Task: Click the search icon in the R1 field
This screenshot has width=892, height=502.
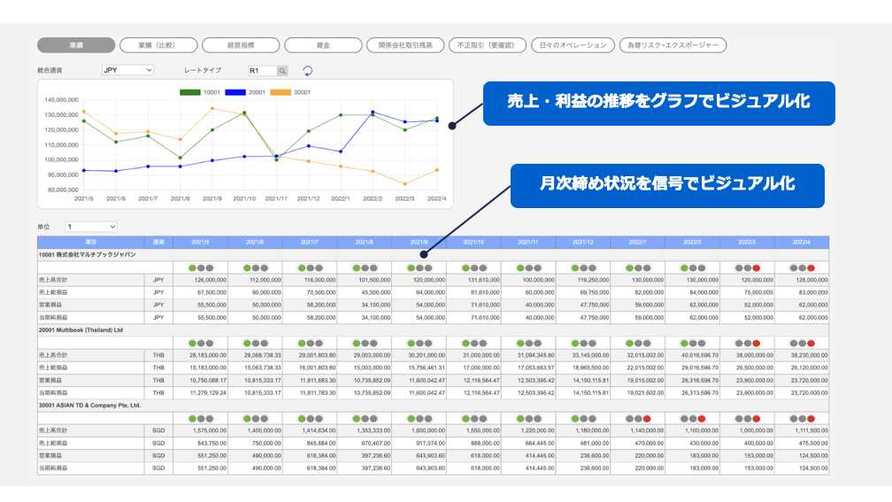Action: [x=282, y=71]
